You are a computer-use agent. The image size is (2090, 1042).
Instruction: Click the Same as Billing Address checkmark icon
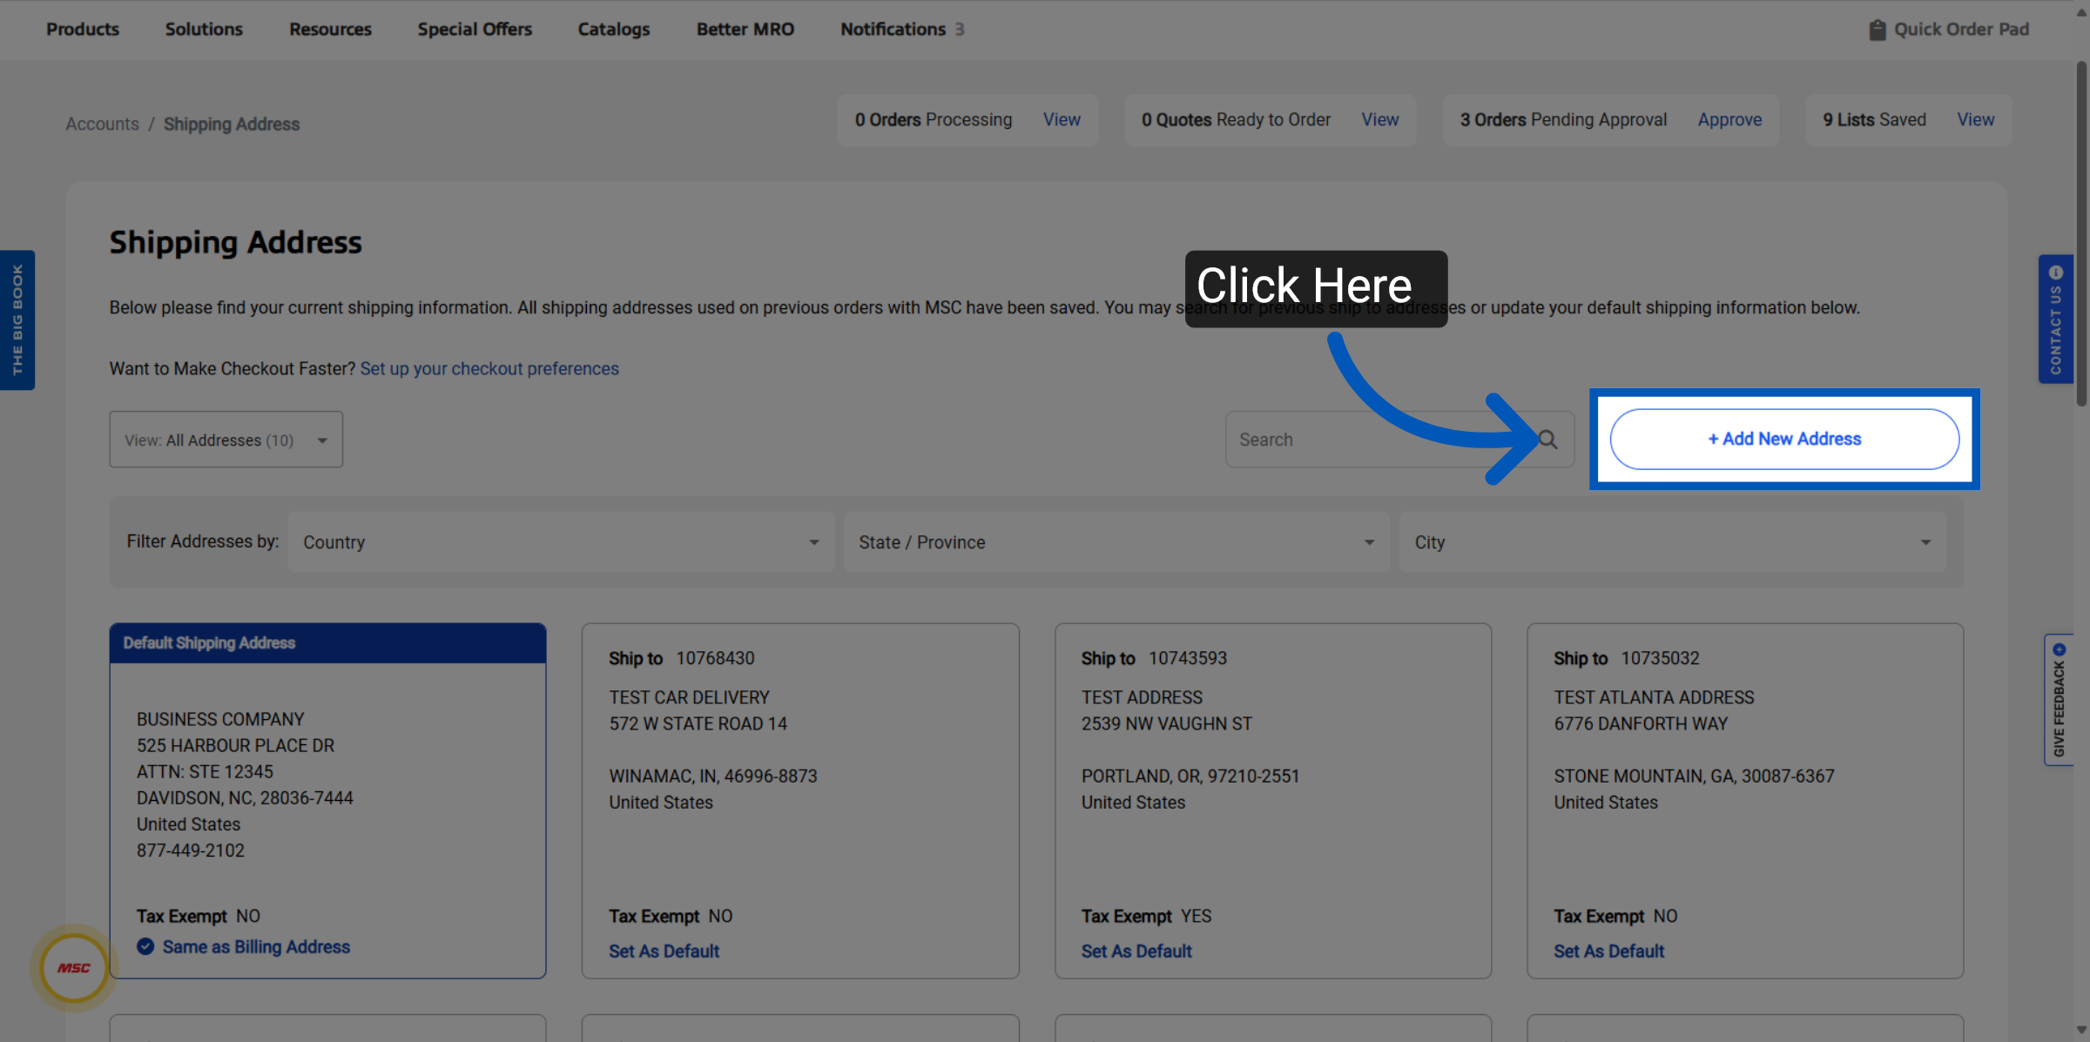[145, 946]
